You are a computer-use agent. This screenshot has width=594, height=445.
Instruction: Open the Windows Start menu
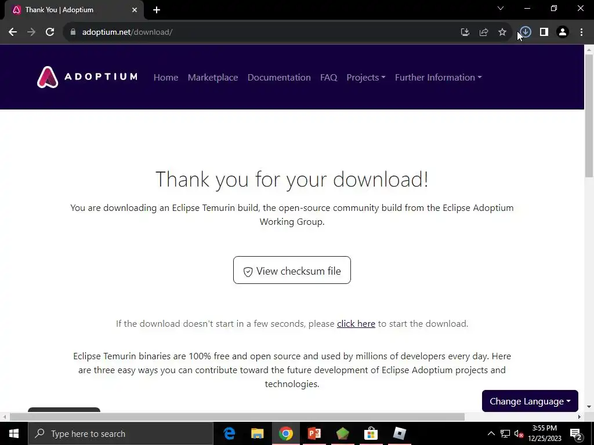tap(14, 433)
